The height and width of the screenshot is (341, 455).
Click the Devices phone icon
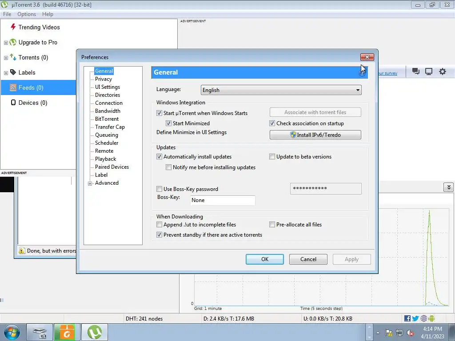[x=13, y=103]
